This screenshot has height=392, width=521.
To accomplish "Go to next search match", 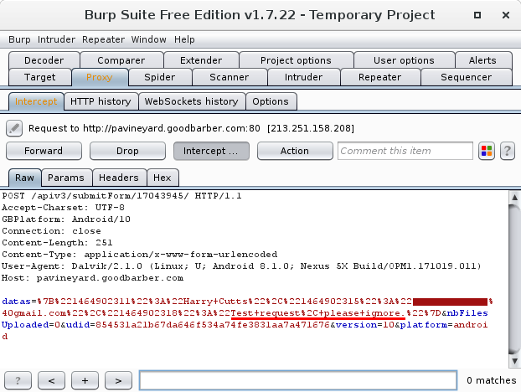I will click(x=118, y=380).
